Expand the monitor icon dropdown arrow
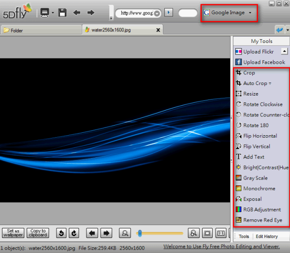290x253 pixels. [52, 13]
